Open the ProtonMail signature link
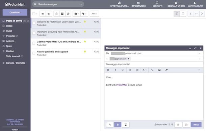Screen dimensions: 206x131 click(x=122, y=85)
